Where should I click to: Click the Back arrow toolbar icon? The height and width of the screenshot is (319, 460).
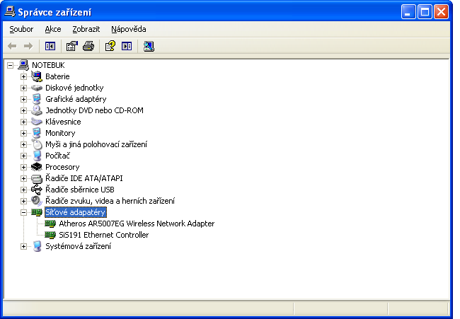coord(12,46)
